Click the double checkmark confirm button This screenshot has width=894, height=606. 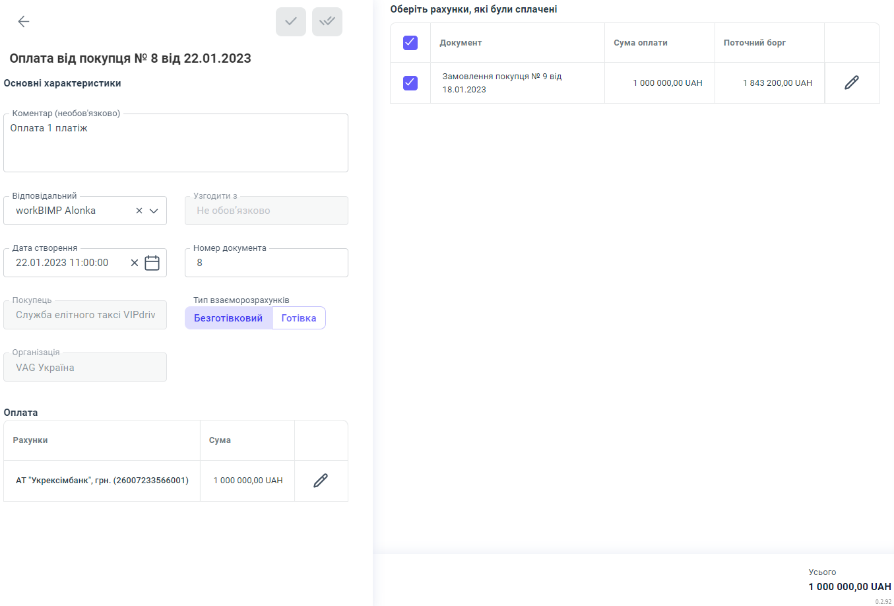(x=327, y=22)
